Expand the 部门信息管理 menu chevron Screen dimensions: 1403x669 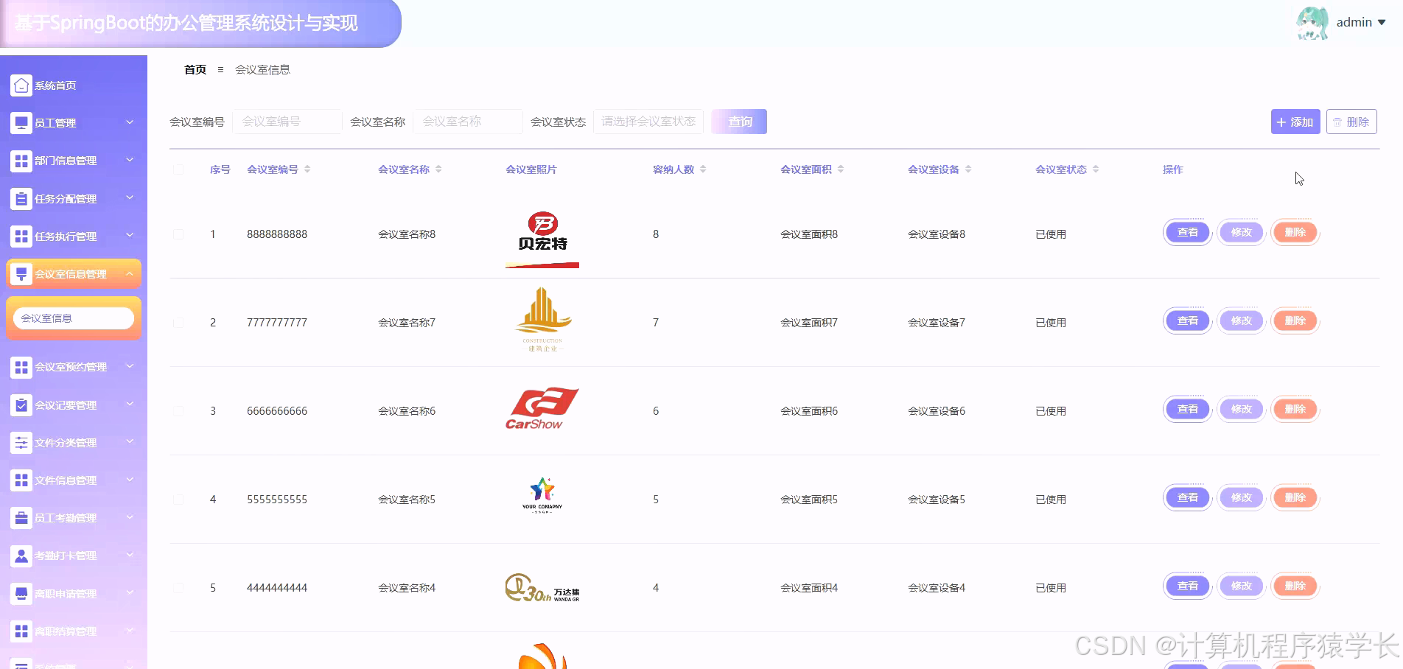(130, 160)
